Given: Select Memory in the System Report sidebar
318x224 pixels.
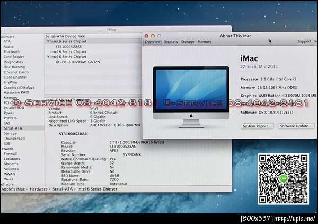Looking at the screenshot, I should 11,98.
